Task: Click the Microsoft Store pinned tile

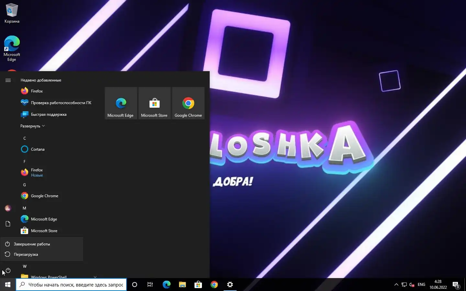Action: coord(154,103)
